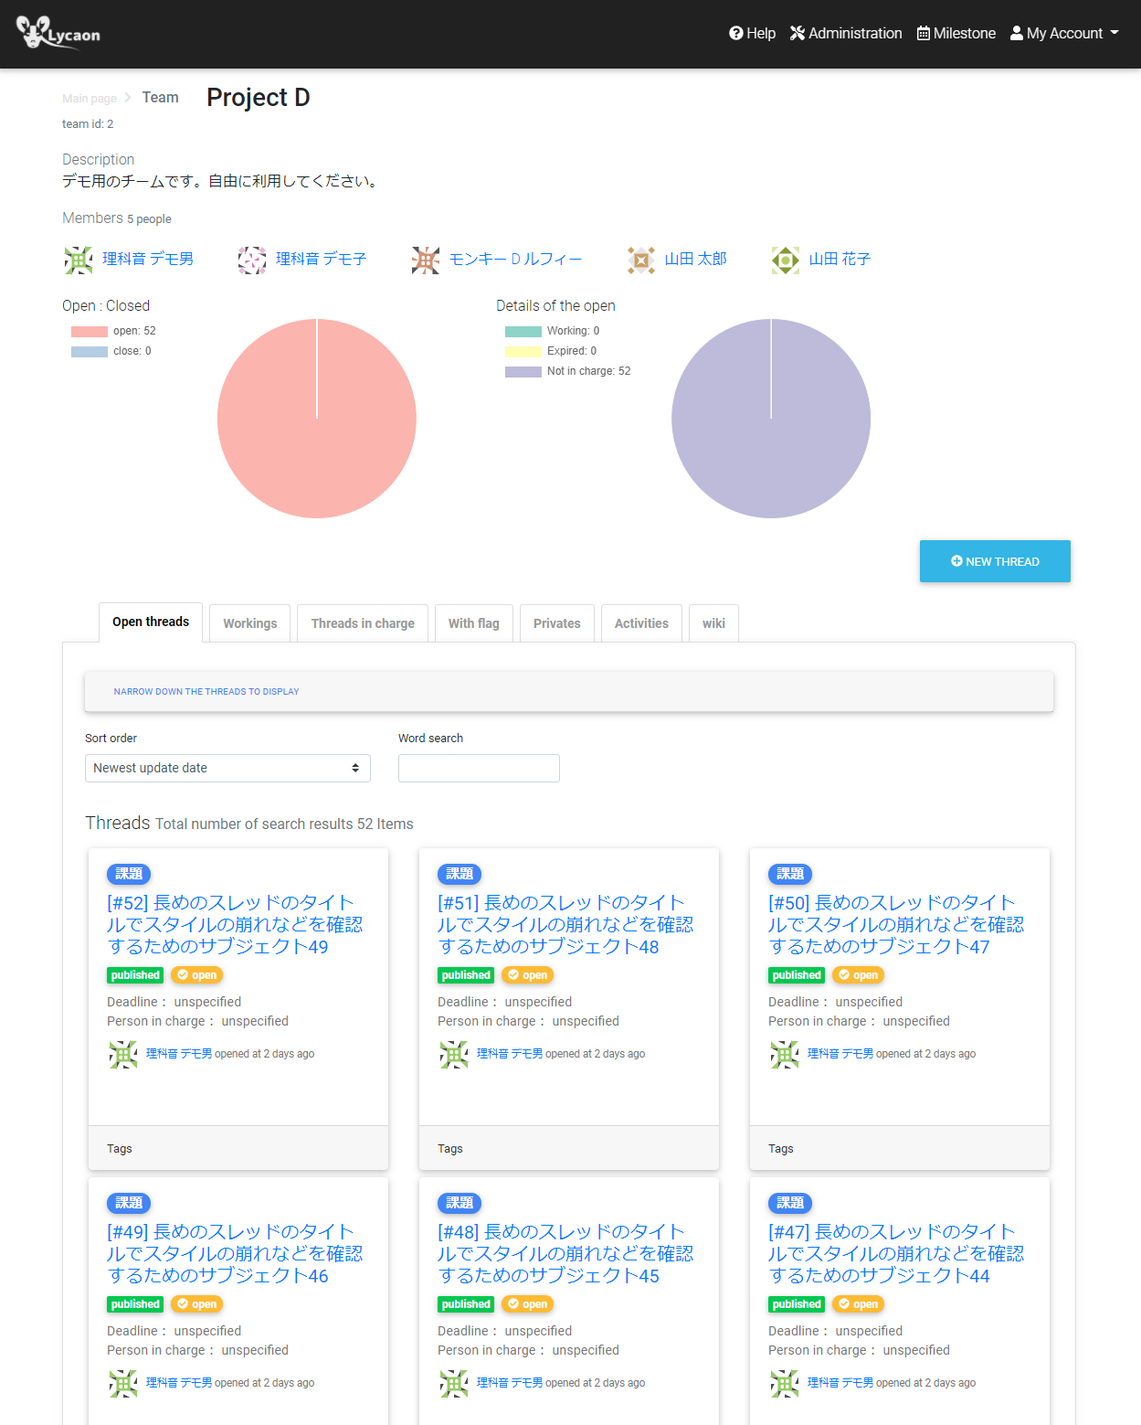The height and width of the screenshot is (1425, 1141).
Task: Click the pink Open:Closed pie chart
Action: pos(317,419)
